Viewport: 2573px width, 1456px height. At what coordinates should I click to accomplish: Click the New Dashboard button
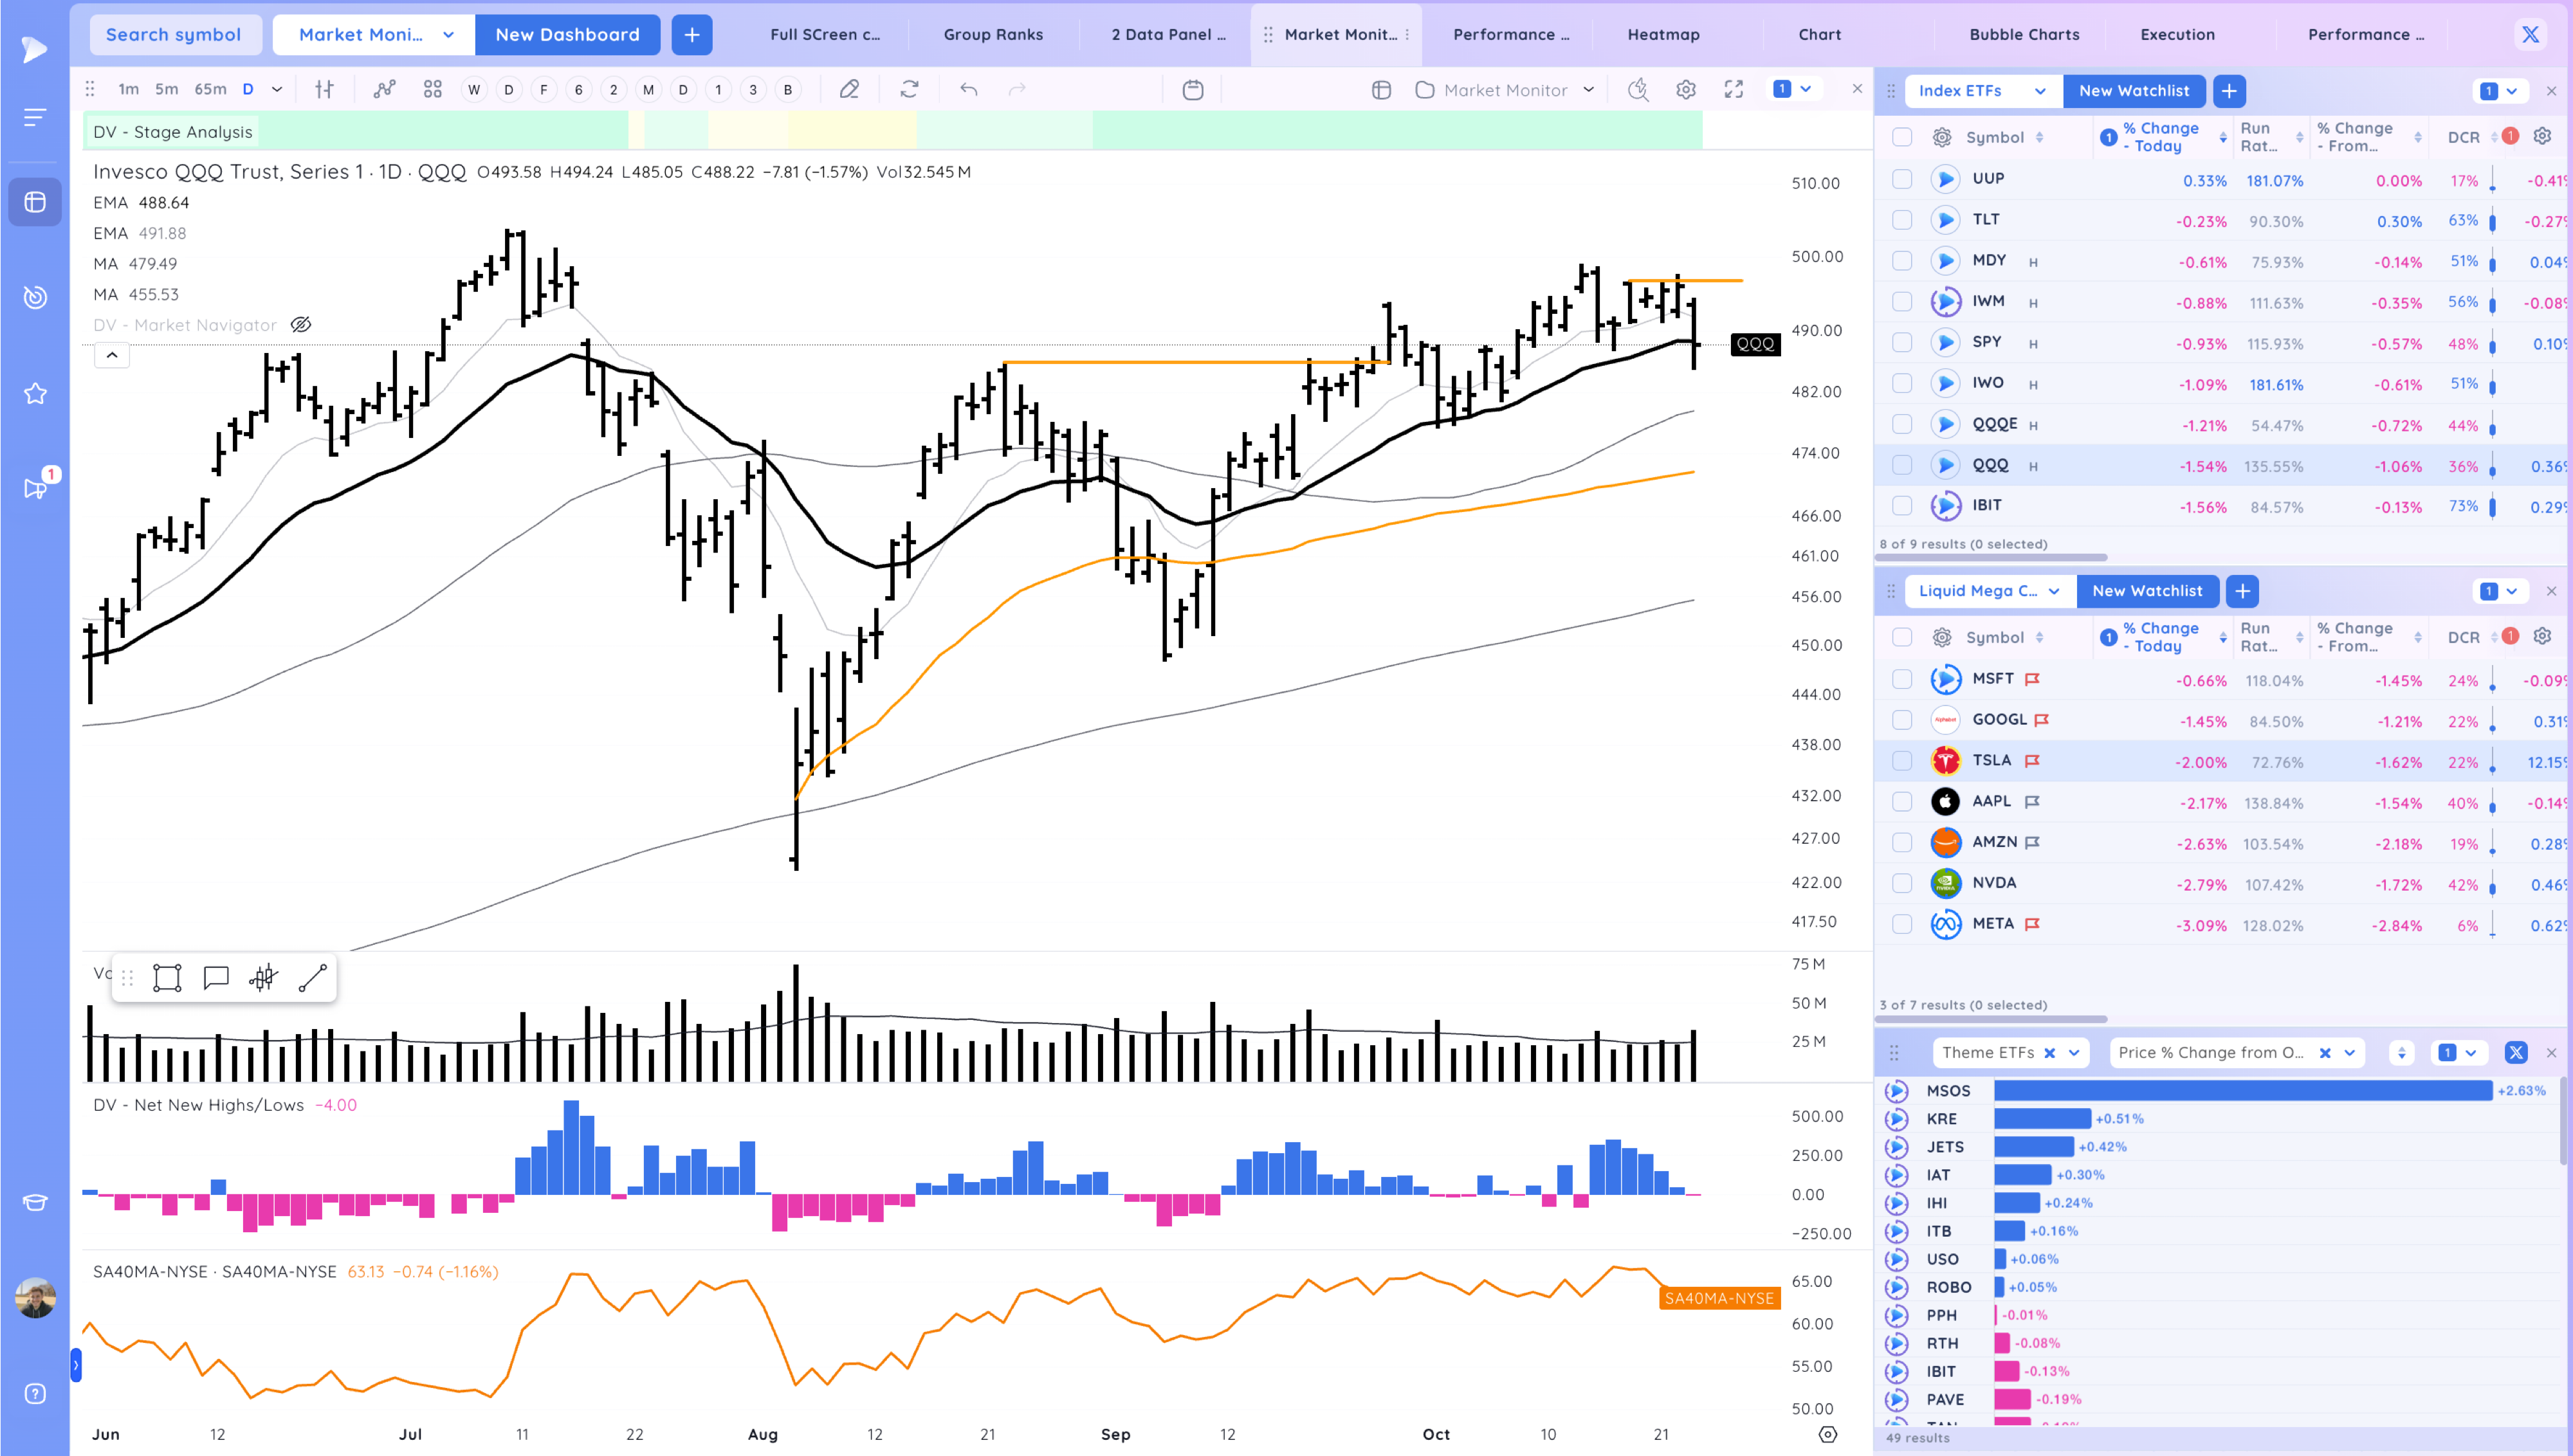(567, 34)
